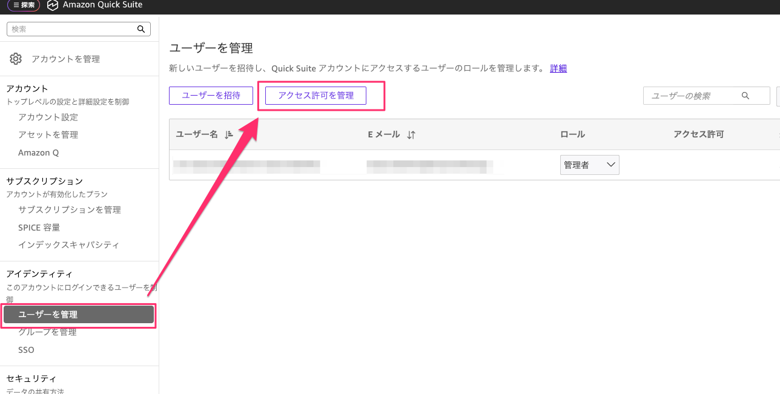The width and height of the screenshot is (780, 394).
Task: Click the アクセス許可を管理 button
Action: point(316,96)
